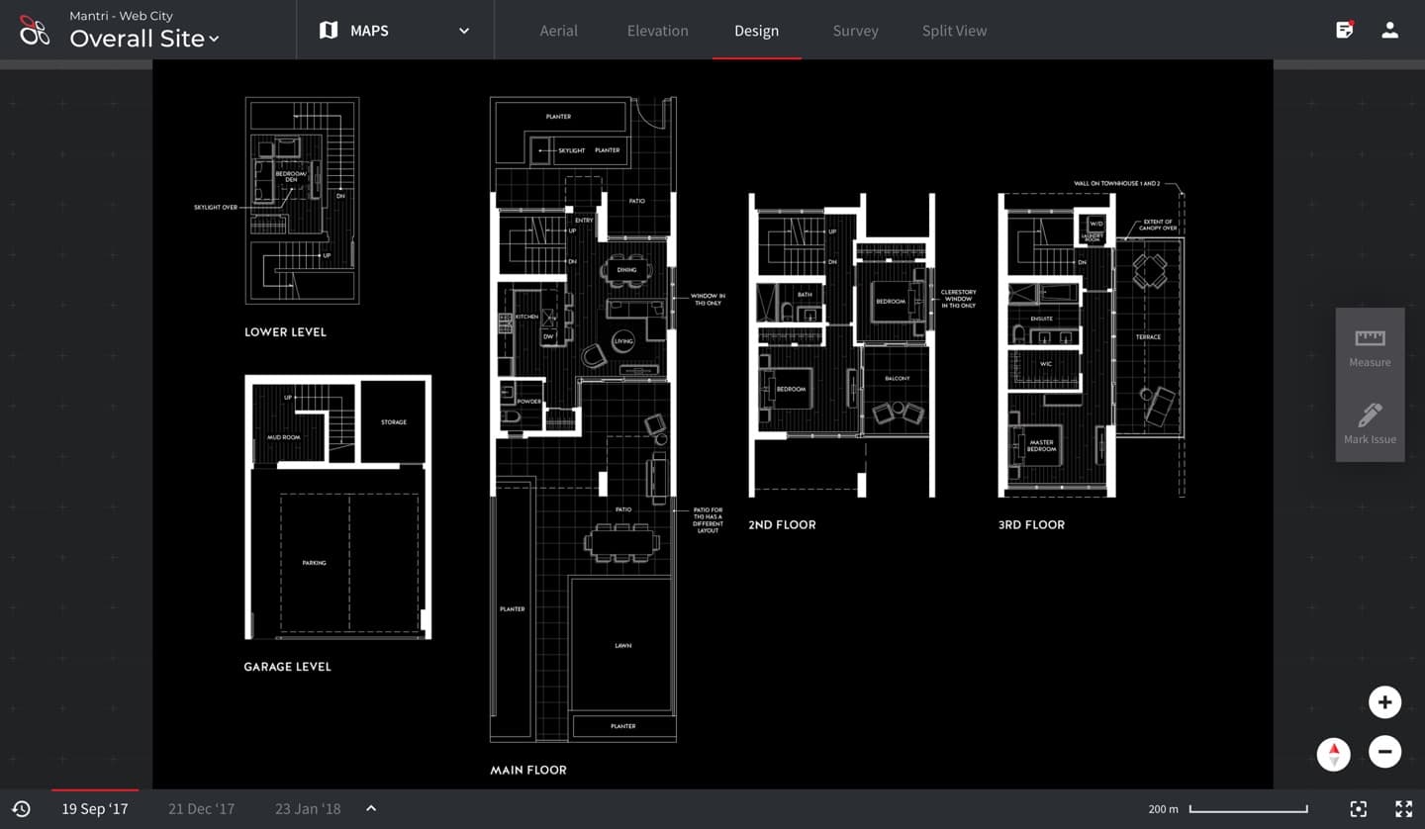Enter fullscreen mode
1425x829 pixels.
pos(1404,809)
